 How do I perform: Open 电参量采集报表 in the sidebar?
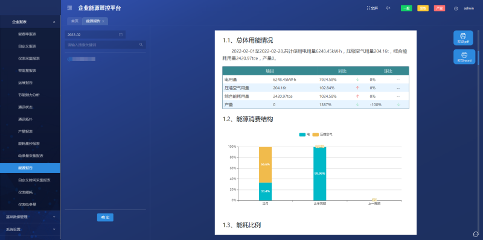click(x=30, y=156)
